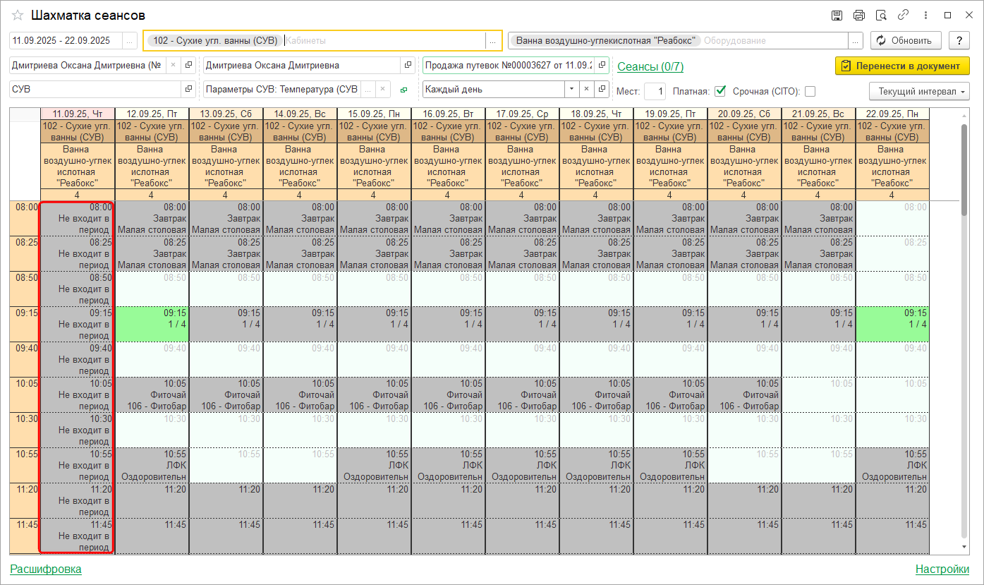Open the print preview icon

pyautogui.click(x=880, y=16)
